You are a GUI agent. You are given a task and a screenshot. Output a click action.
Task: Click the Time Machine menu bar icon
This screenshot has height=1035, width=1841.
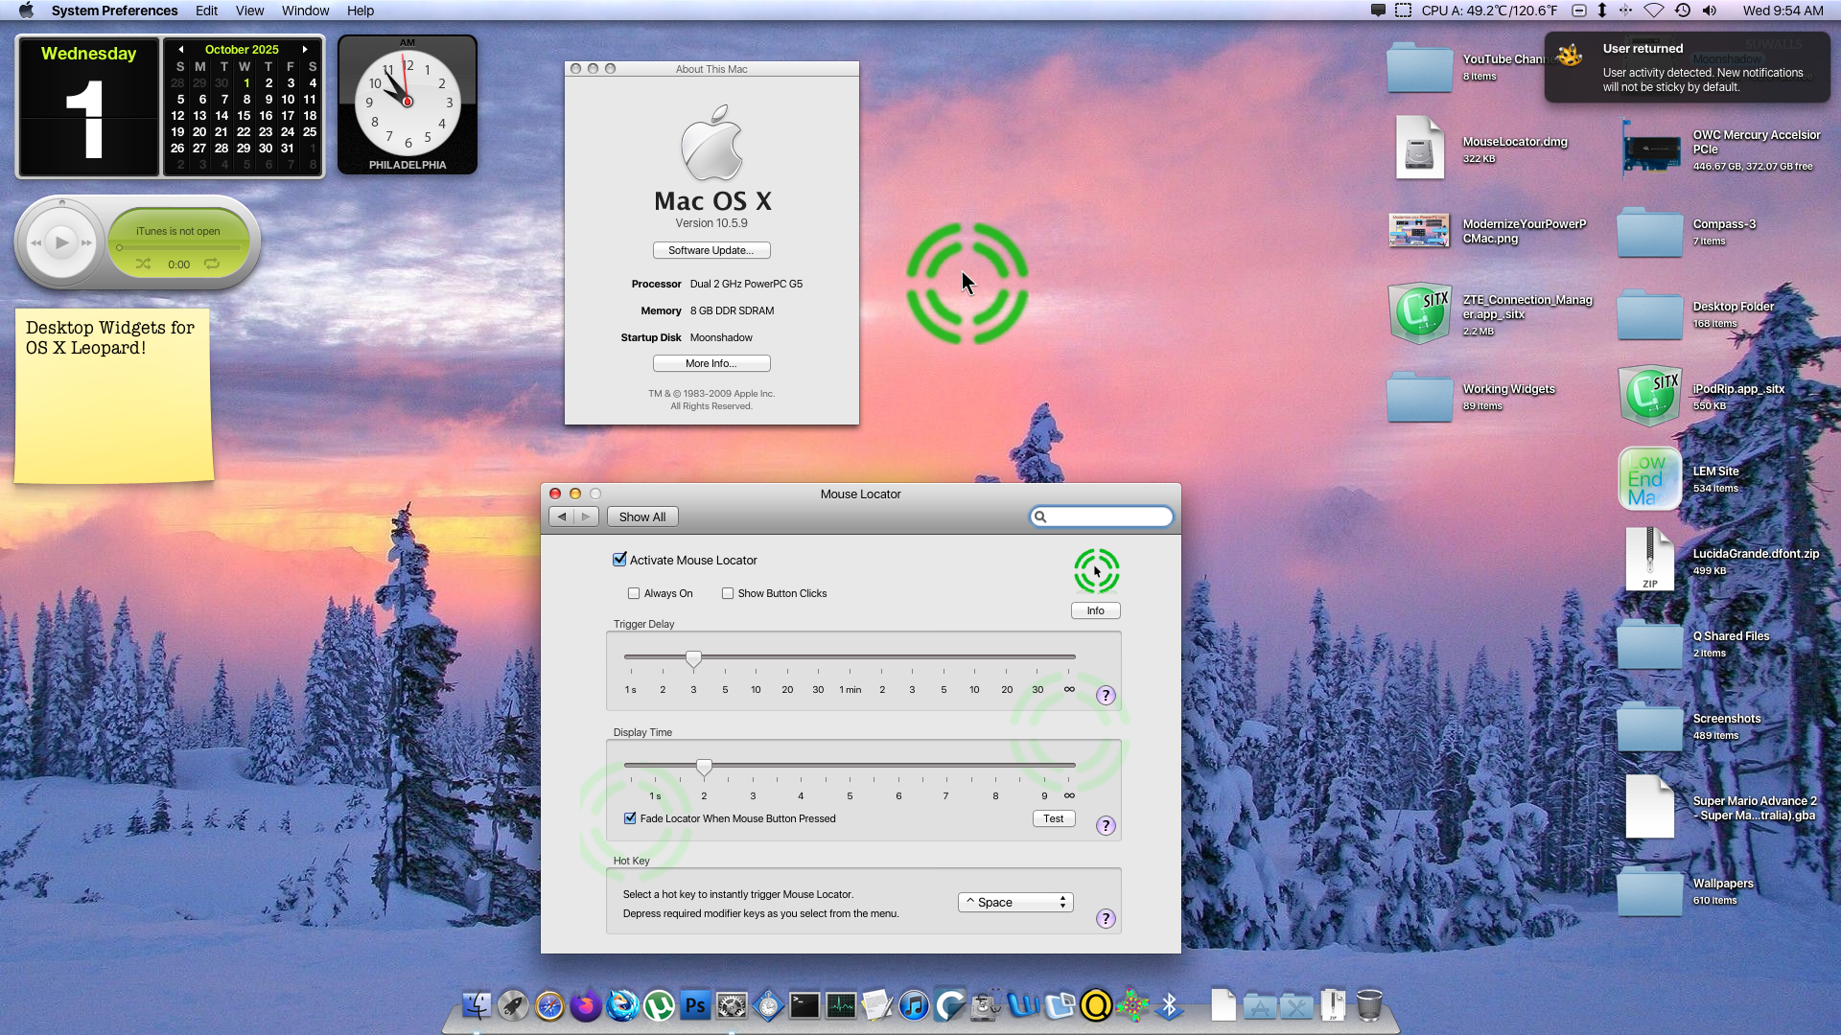[1682, 11]
